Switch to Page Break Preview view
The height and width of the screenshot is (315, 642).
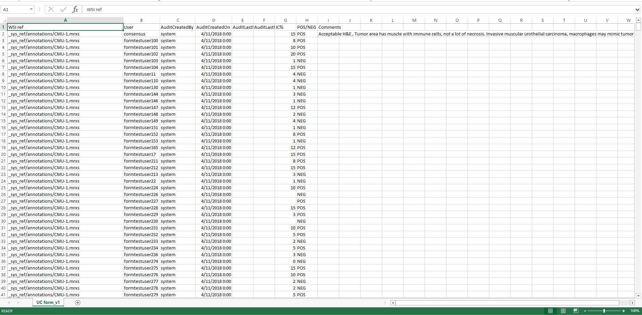[x=576, y=311]
